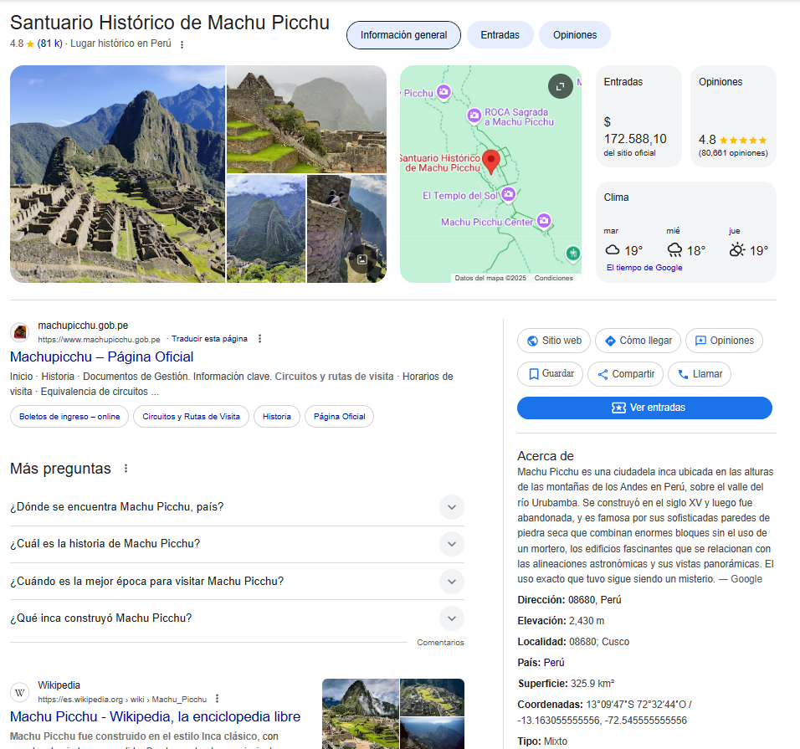Click the Cómo llegar button
The height and width of the screenshot is (749, 800).
pos(638,341)
